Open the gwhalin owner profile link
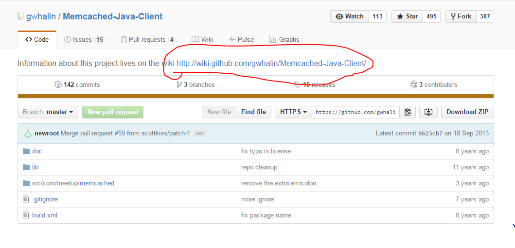 40,17
